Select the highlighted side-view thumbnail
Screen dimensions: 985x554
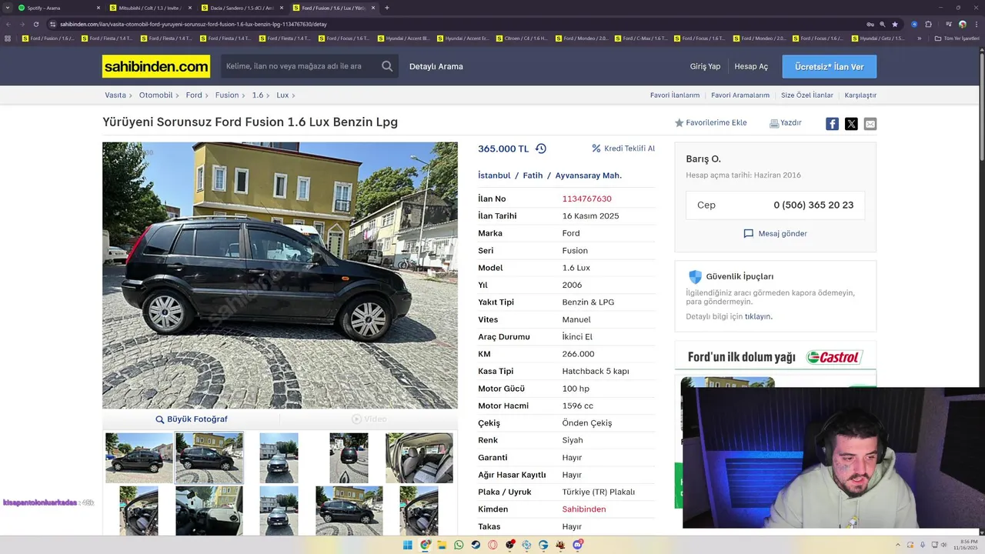209,458
